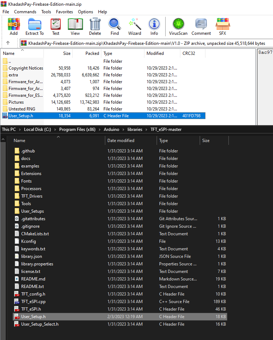Open the Tools menu
Image resolution: width=273 pixels, height=340 pixels.
(x=46, y=12)
